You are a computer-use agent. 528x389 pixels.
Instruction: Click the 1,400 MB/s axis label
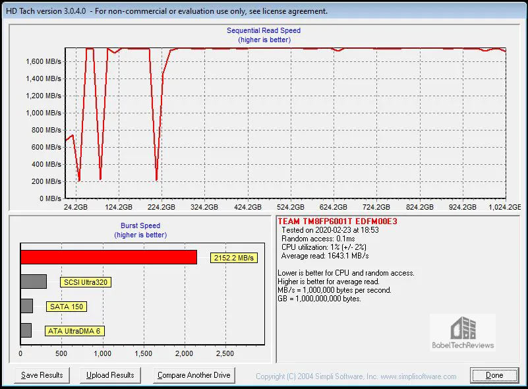pyautogui.click(x=44, y=78)
